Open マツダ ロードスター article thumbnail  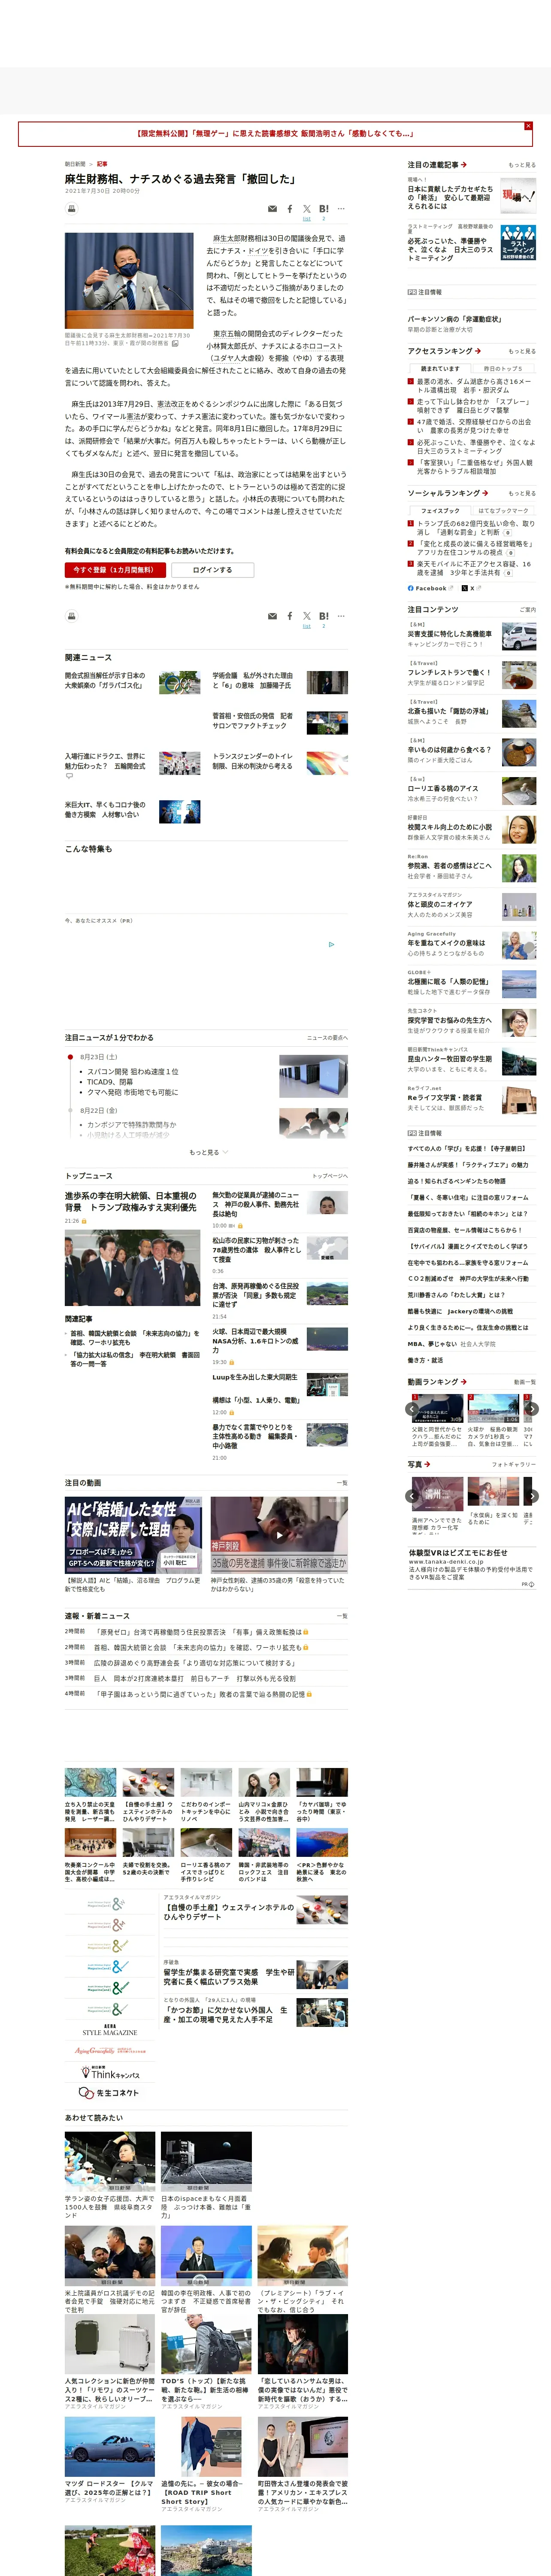click(110, 2448)
